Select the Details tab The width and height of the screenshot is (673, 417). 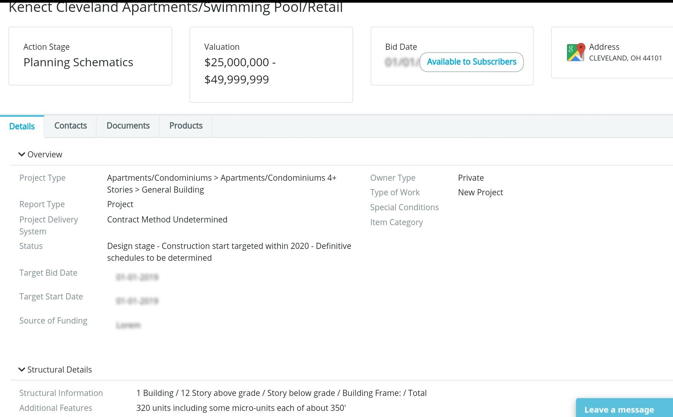point(22,126)
